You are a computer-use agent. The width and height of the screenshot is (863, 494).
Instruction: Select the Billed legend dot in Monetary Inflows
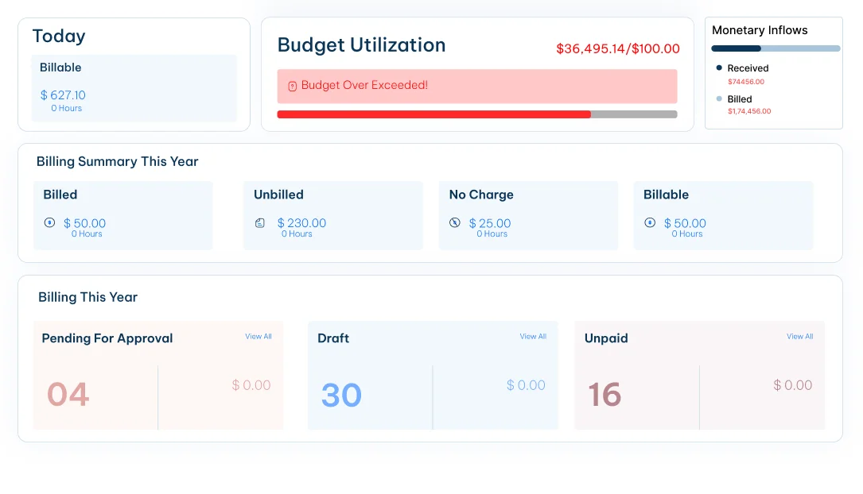[719, 99]
